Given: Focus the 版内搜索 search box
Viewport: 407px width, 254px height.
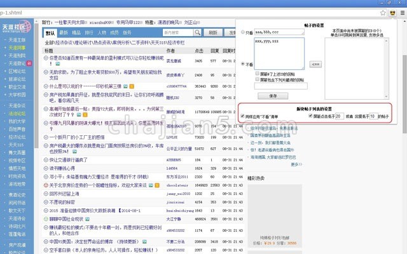Looking at the screenshot, I should tap(178, 32).
